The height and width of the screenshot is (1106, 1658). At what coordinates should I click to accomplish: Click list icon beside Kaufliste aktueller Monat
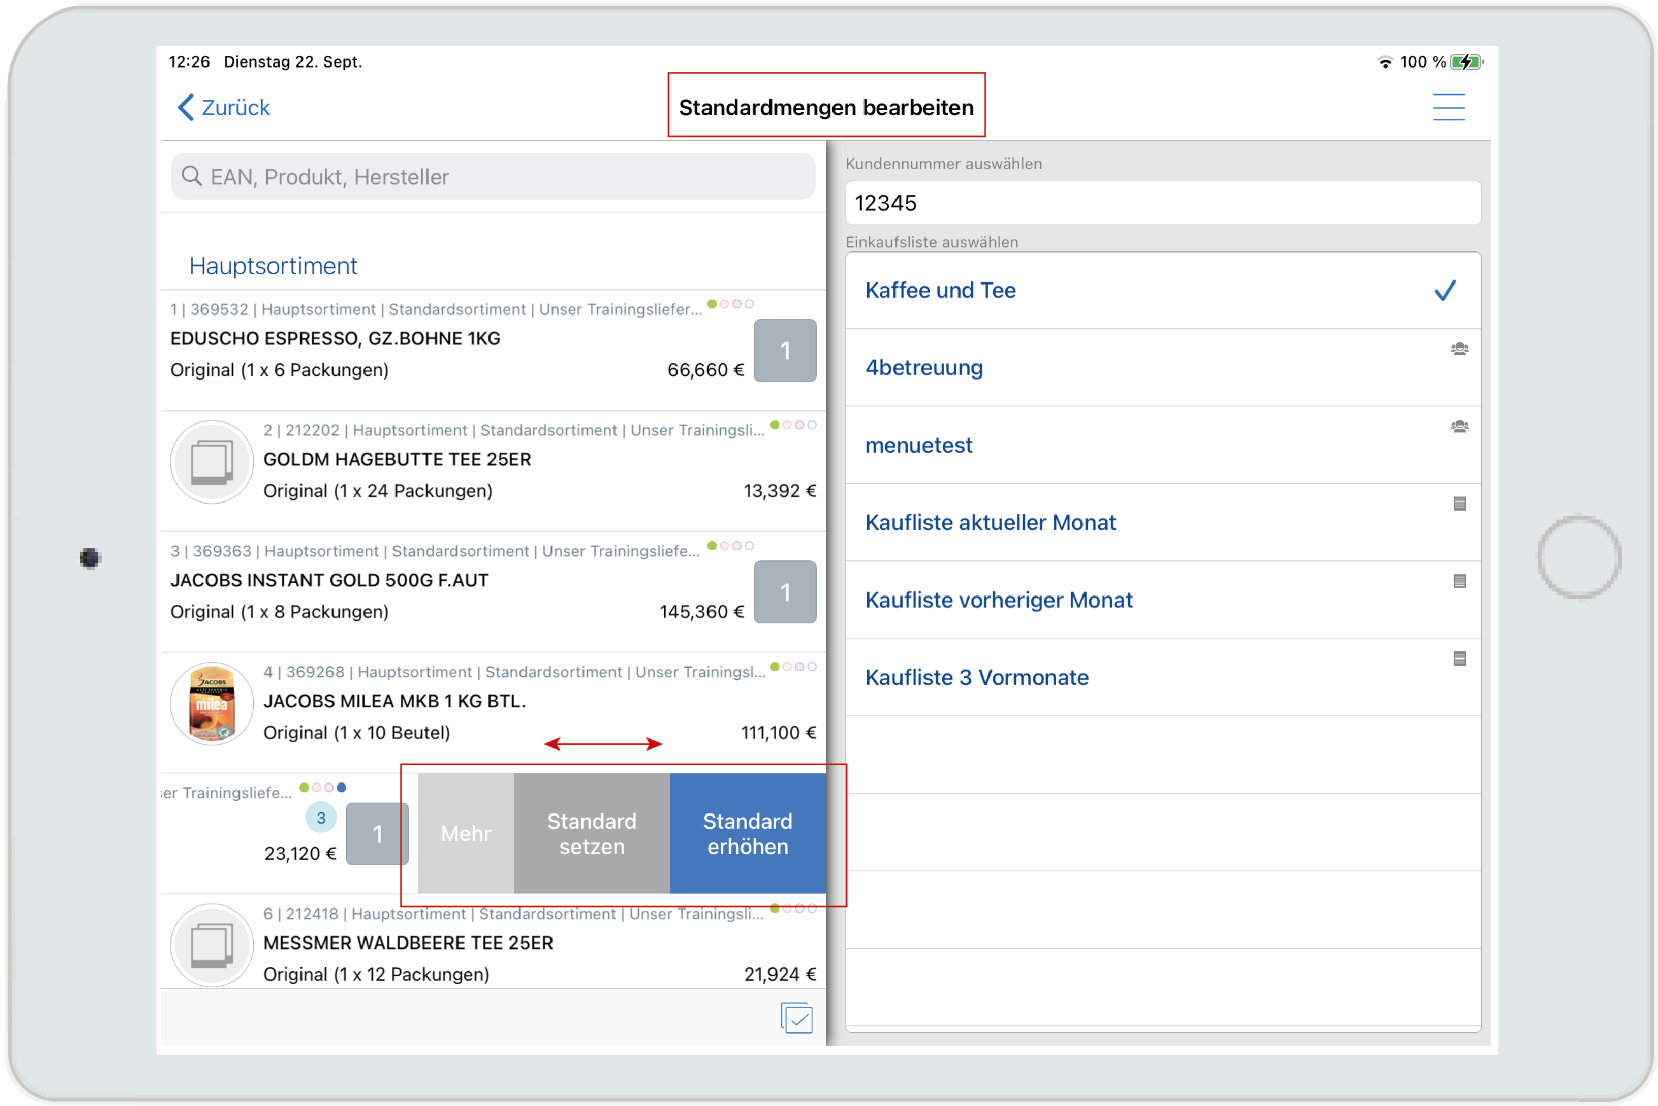coord(1458,503)
